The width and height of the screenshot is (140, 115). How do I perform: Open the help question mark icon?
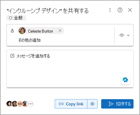point(120,10)
